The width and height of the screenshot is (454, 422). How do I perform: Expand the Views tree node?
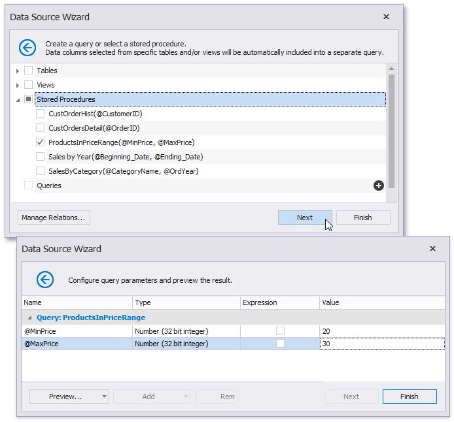[x=18, y=86]
